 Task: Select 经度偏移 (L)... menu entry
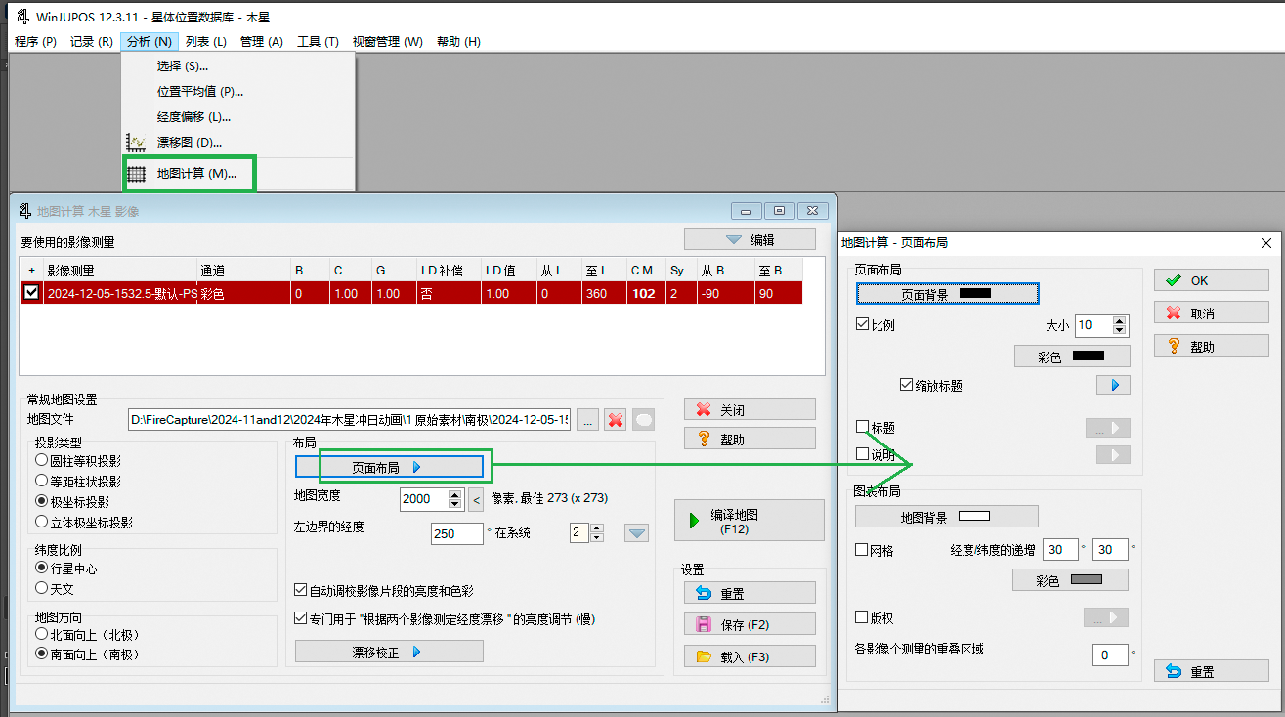pyautogui.click(x=193, y=117)
